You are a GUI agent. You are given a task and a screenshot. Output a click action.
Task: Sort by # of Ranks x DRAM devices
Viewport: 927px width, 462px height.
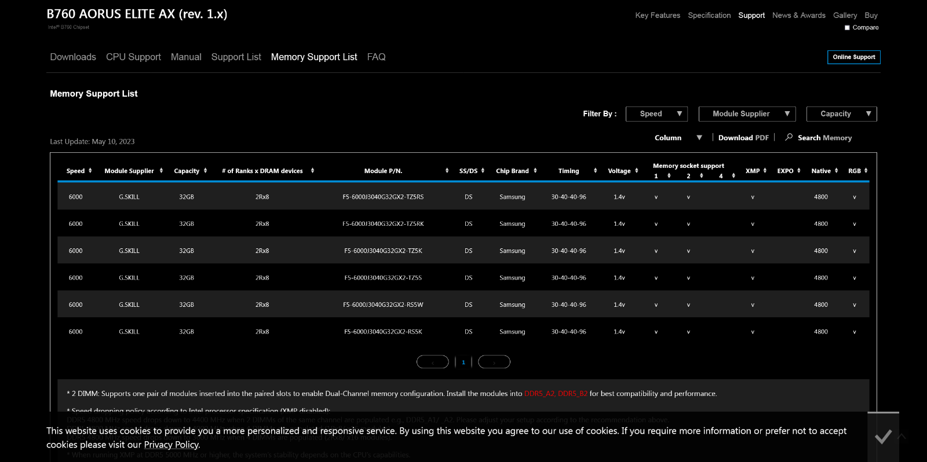coord(312,171)
